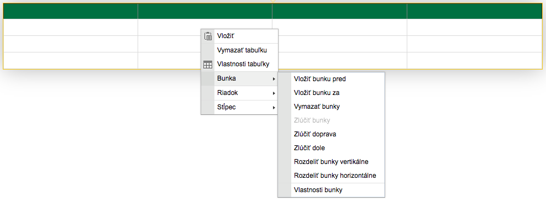This screenshot has width=546, height=201.
Task: Expand the Stĺpec submenu arrow
Action: pyautogui.click(x=274, y=108)
